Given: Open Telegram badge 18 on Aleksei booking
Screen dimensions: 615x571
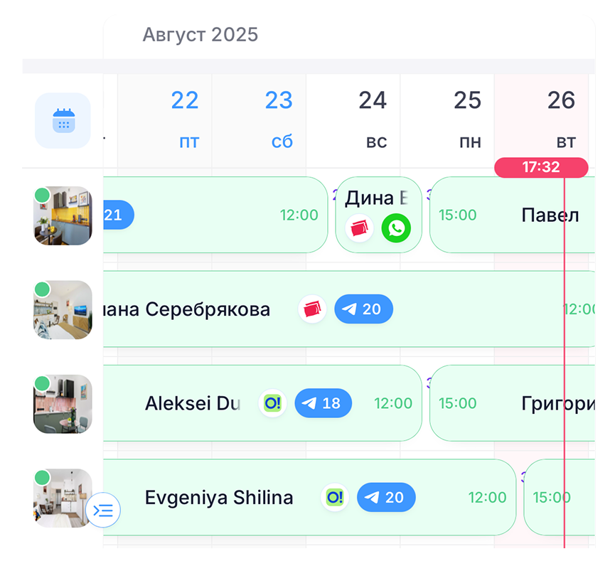Looking at the screenshot, I should point(323,403).
